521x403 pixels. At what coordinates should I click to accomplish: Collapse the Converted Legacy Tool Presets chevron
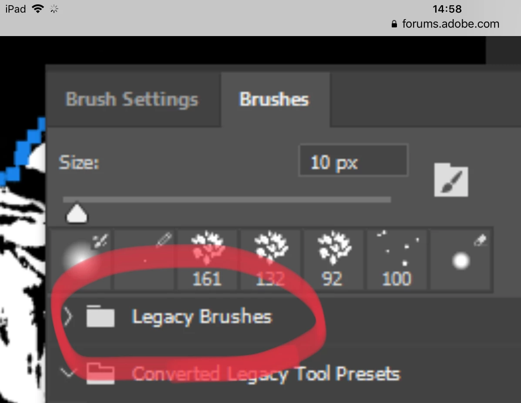[x=68, y=373]
